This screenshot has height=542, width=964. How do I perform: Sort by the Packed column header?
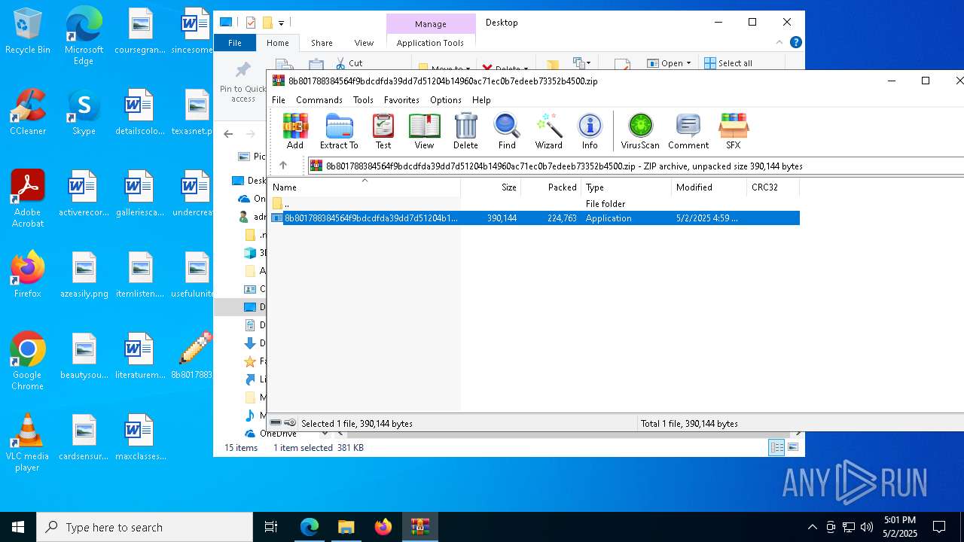(551, 187)
